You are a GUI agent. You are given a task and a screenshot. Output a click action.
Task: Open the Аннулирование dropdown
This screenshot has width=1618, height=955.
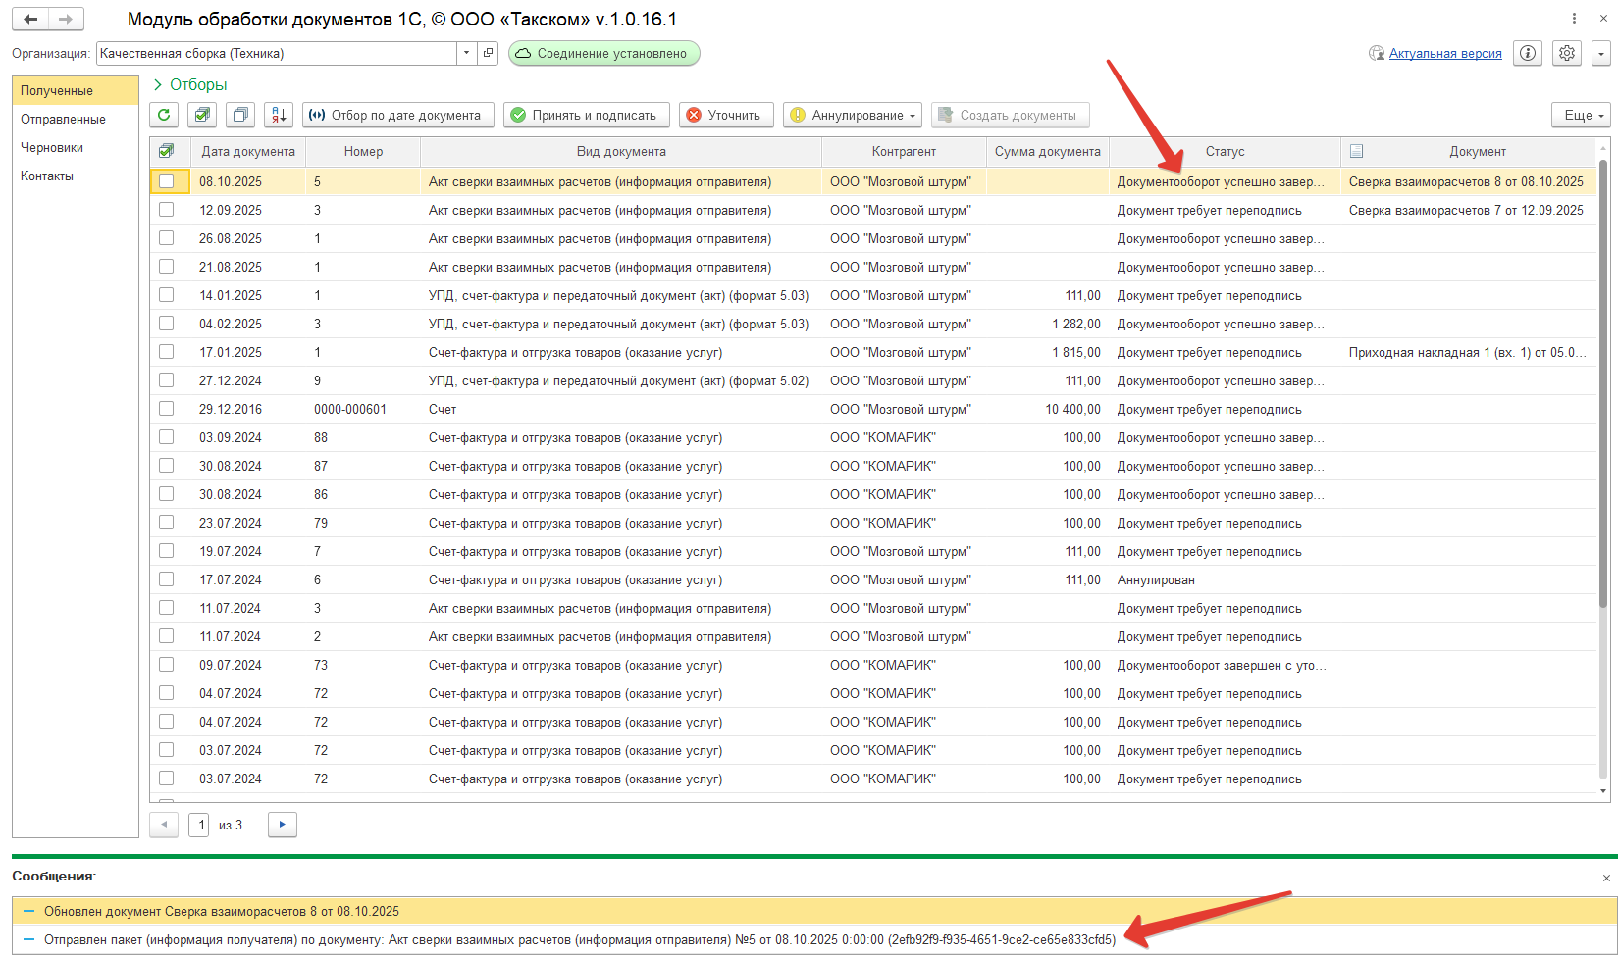tap(853, 115)
